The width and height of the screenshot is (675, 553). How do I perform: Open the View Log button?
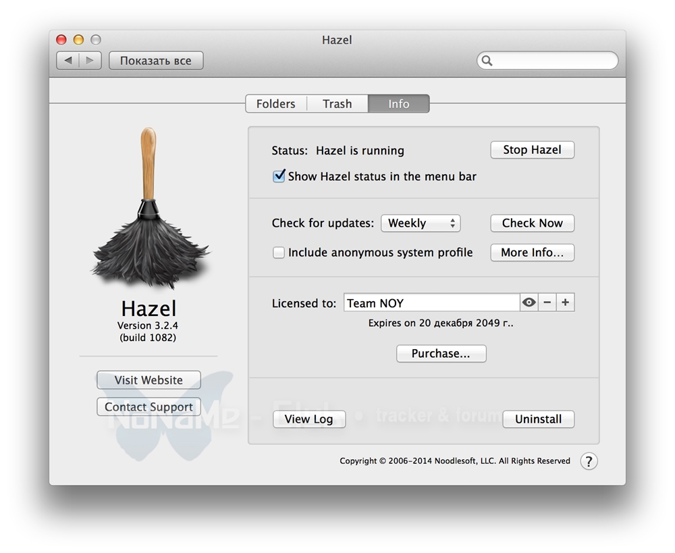coord(309,419)
